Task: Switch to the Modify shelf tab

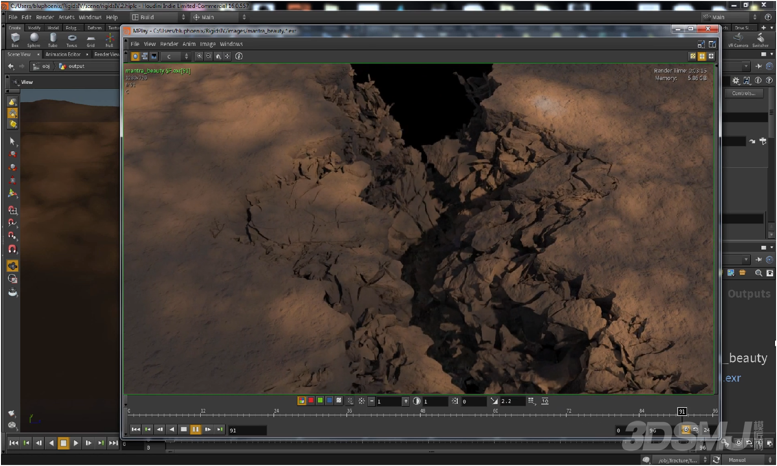Action: tap(35, 28)
